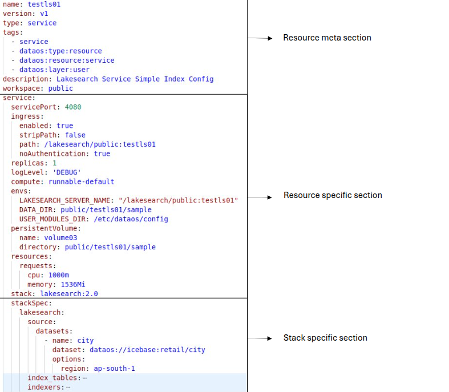
Task: Select the tag 'dataos:resource:service'
Action: click(67, 60)
